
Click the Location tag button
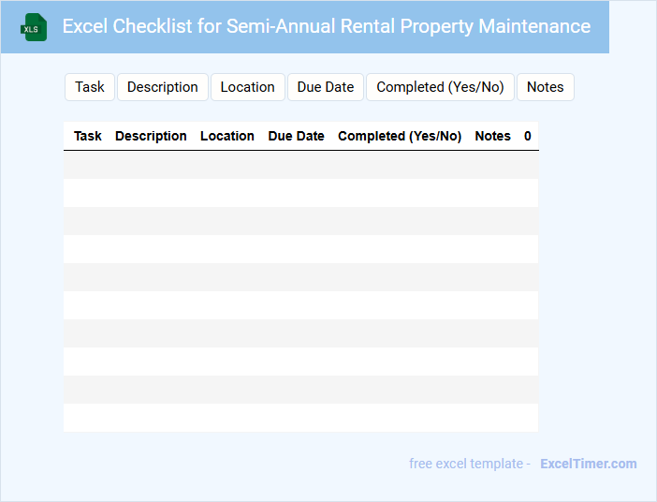(x=247, y=87)
